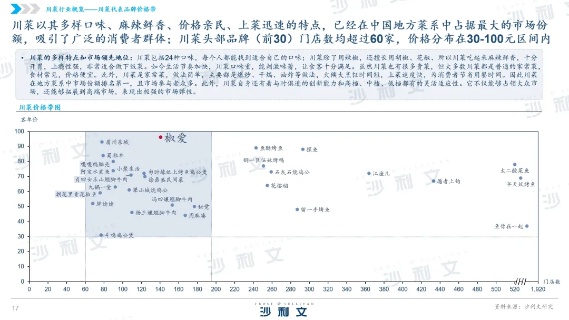Click the axis break mark before 1,920
Screen dimensions: 569x320
[x=521, y=281]
